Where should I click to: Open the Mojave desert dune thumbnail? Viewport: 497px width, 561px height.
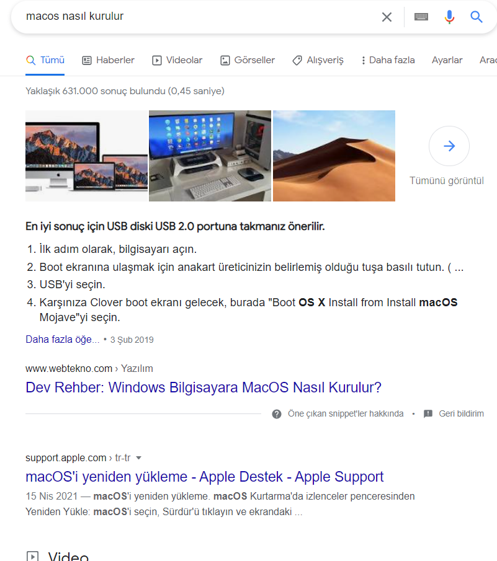pyautogui.click(x=334, y=156)
